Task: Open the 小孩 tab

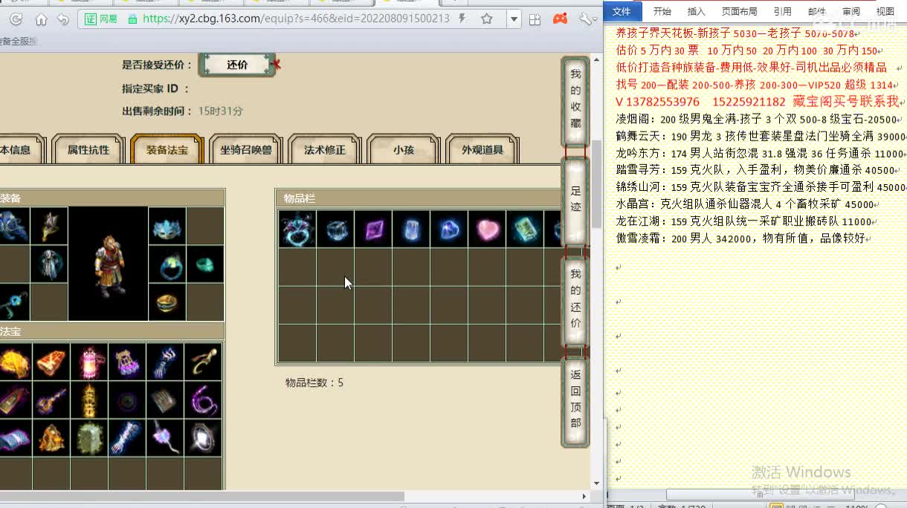Action: click(x=404, y=150)
